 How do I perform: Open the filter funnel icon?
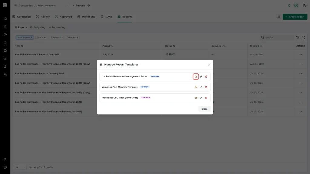pyautogui.click(x=298, y=37)
